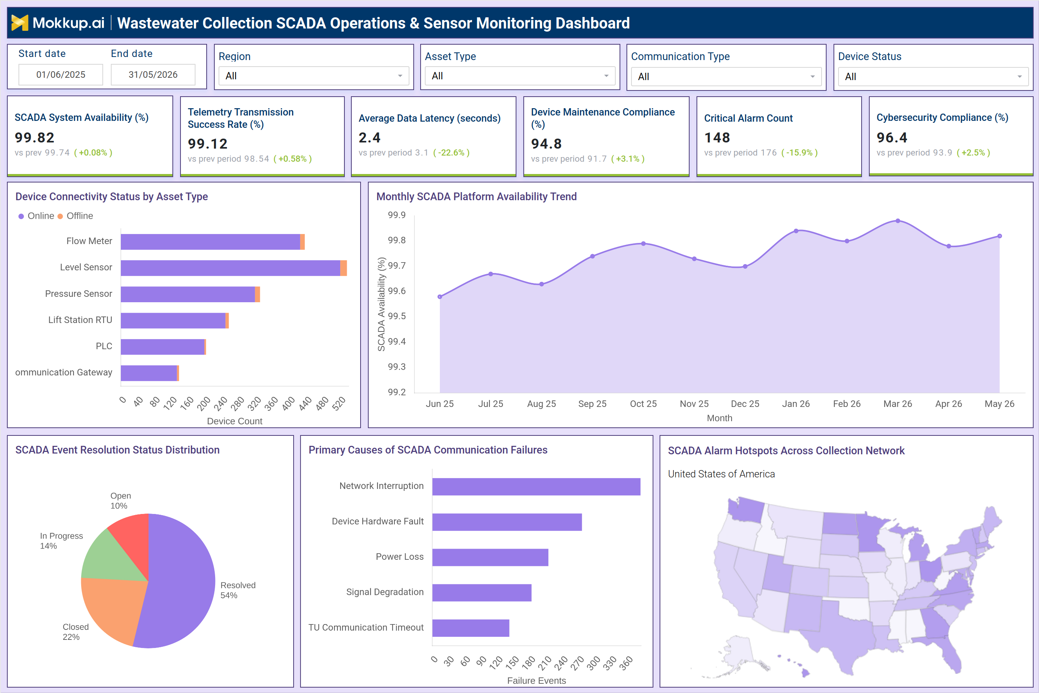Toggle Online legend purple dot
Image resolution: width=1039 pixels, height=693 pixels.
point(21,216)
